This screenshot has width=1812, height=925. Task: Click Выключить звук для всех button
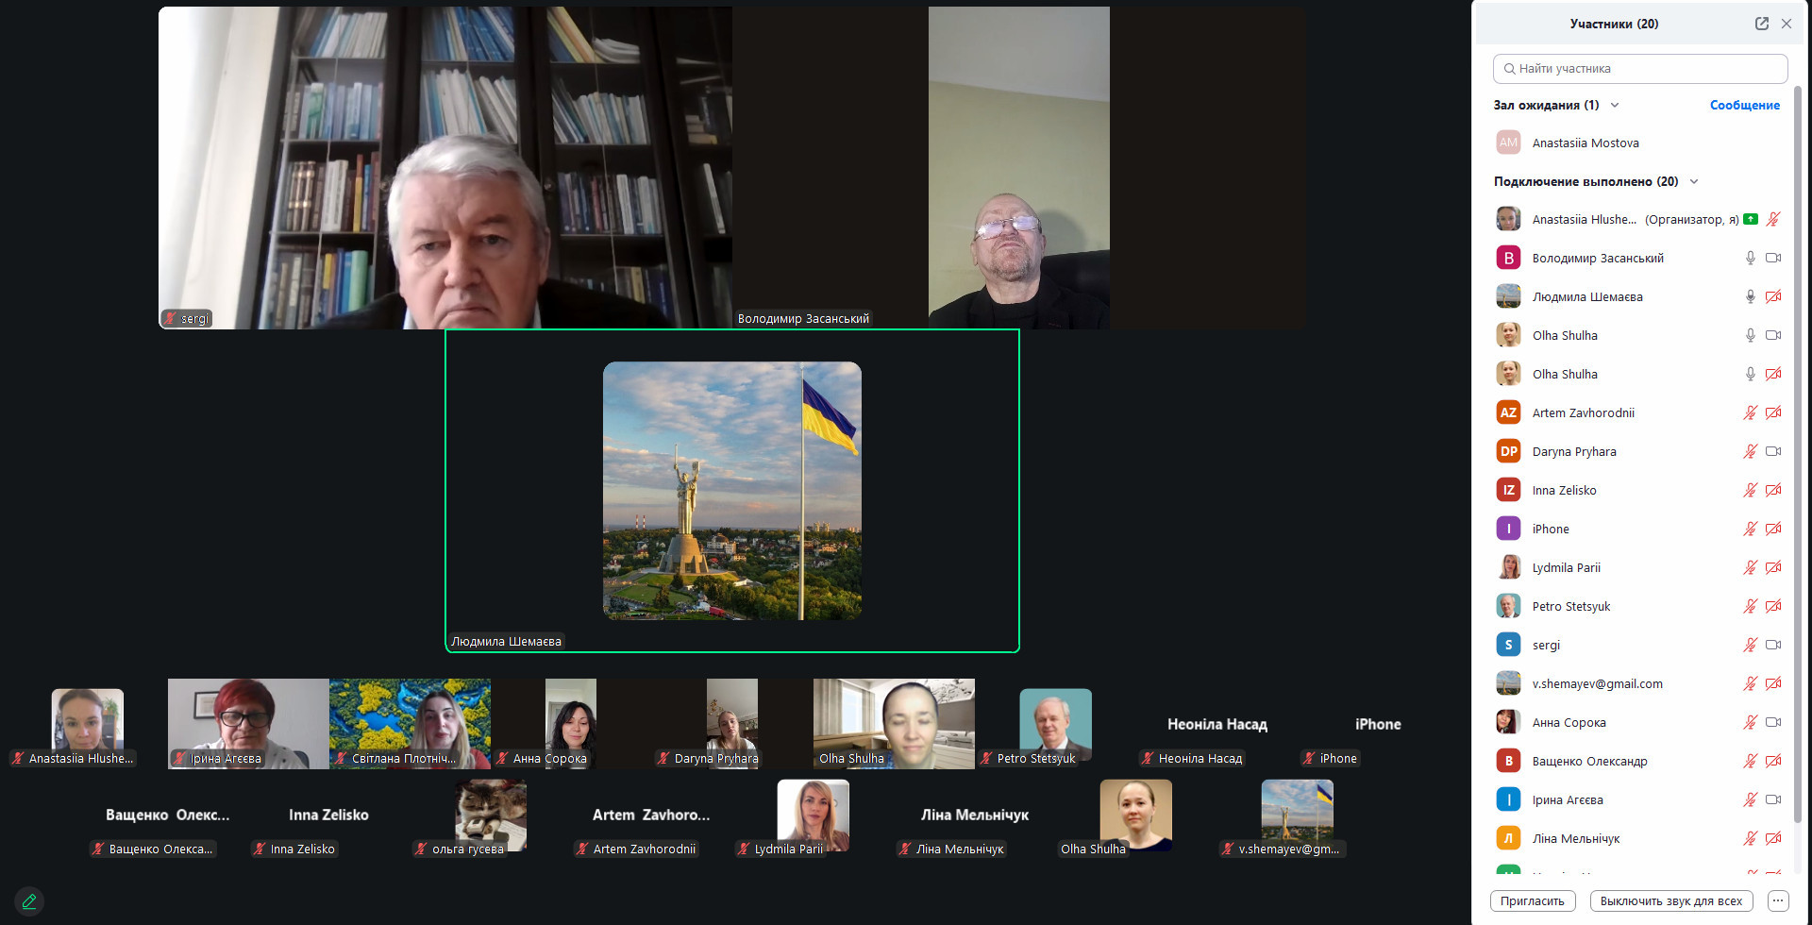(x=1670, y=900)
